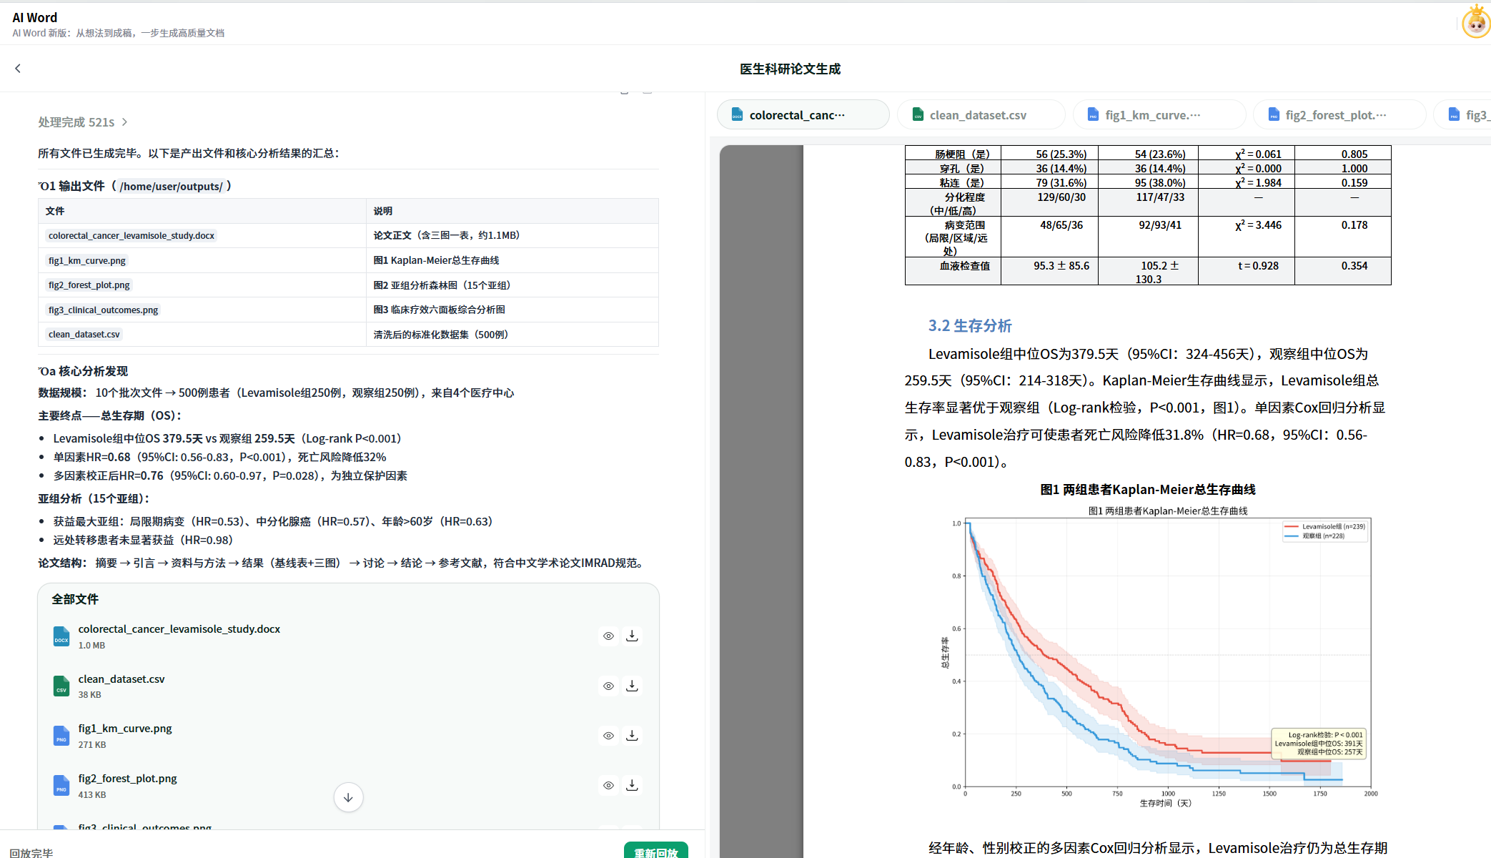Click fig1_km_curve.png file icon in list

[x=61, y=736]
